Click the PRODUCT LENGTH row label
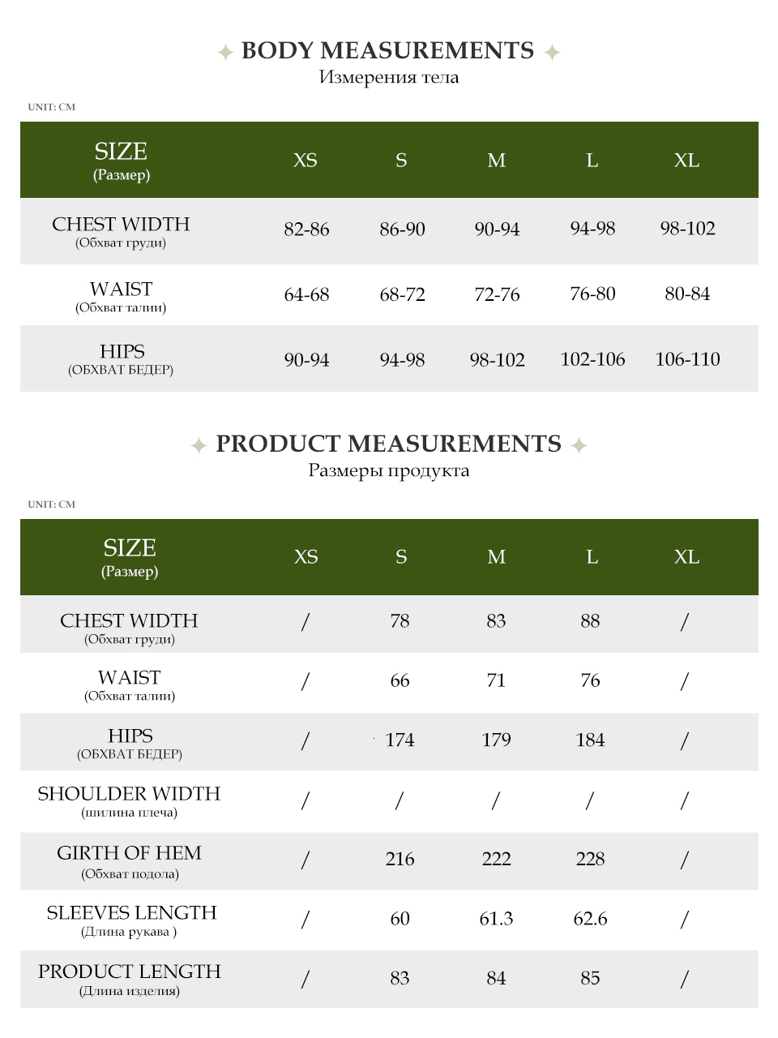The width and height of the screenshot is (778, 1038). coord(130,972)
